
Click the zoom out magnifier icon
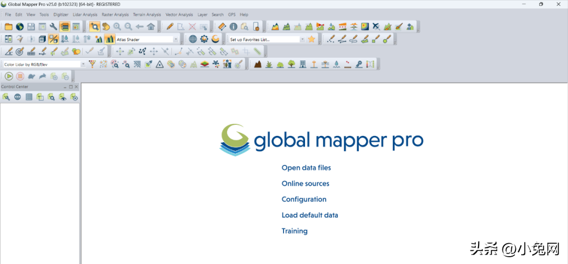128,26
